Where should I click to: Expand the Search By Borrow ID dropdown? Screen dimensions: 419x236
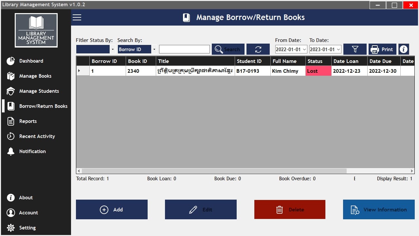coord(154,49)
